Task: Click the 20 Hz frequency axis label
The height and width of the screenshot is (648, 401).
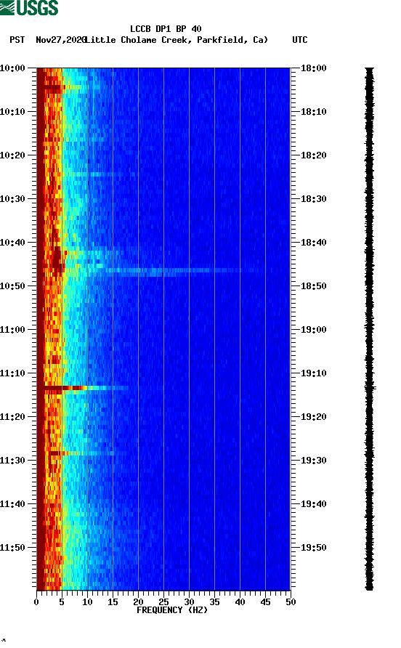Action: click(x=138, y=602)
